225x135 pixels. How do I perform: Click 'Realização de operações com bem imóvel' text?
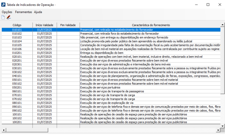(x=141, y=57)
